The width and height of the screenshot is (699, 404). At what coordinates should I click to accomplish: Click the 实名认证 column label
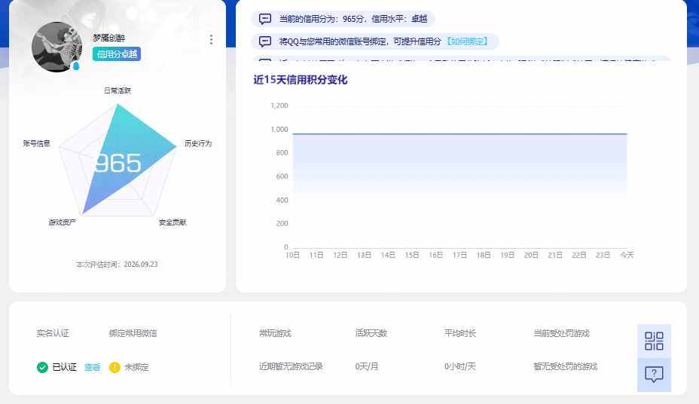click(53, 333)
